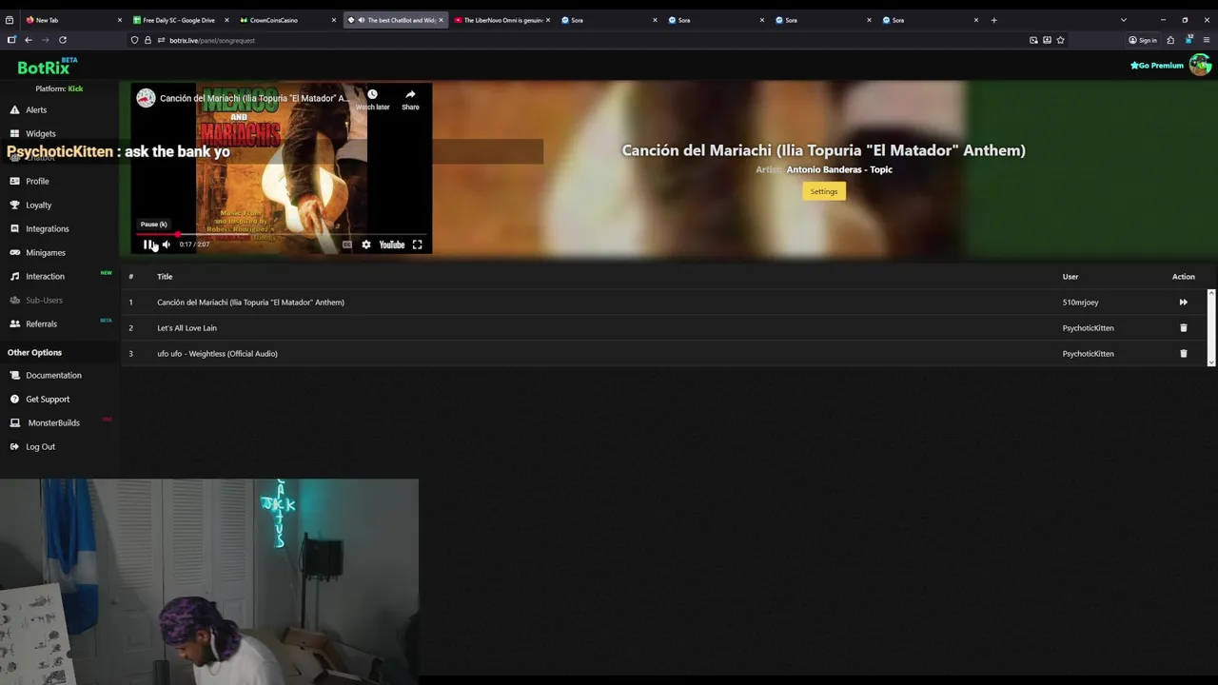Open the channel avatar in the player

tap(146, 98)
